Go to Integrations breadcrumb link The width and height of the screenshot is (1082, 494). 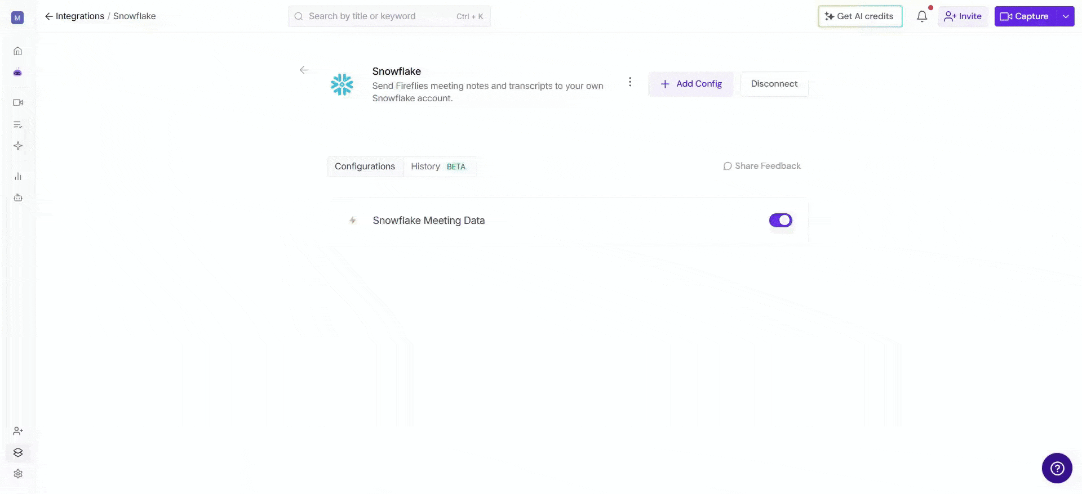click(80, 16)
